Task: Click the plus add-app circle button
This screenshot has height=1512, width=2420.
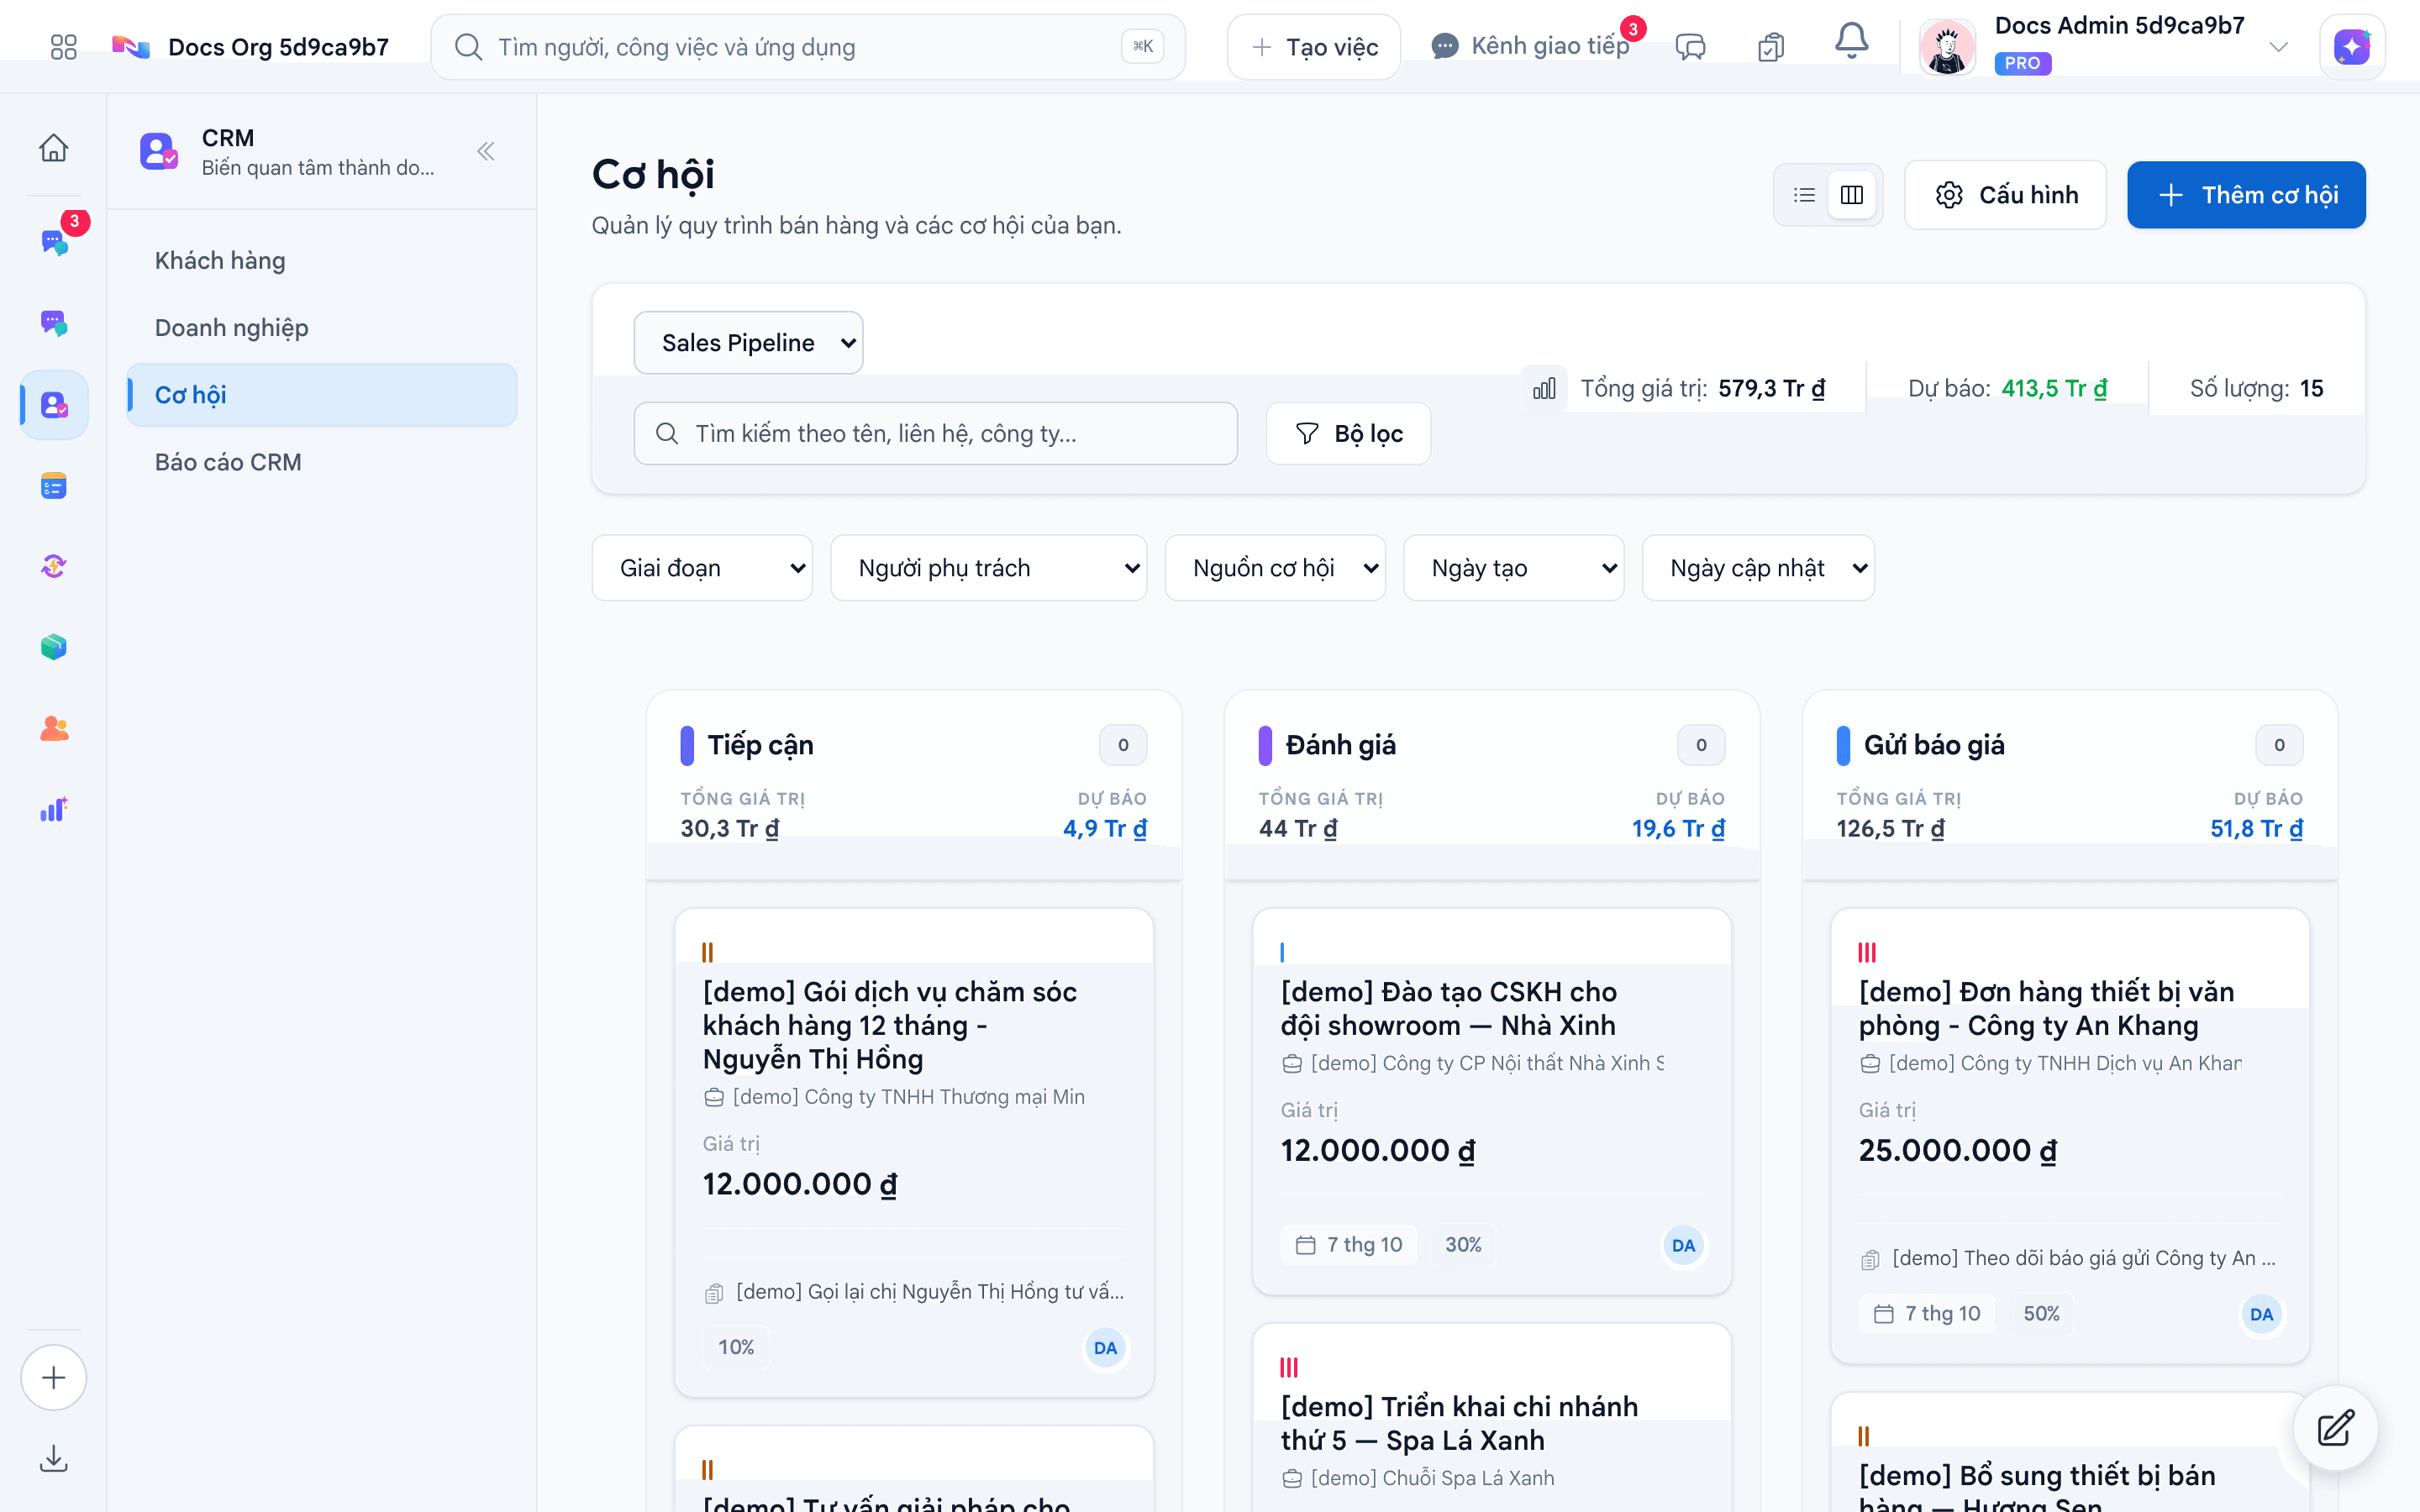Action: point(54,1377)
